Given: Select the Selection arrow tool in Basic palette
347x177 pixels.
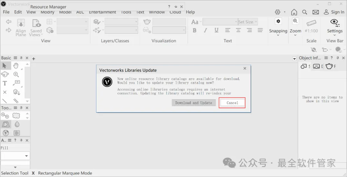Looking at the screenshot, I should pyautogui.click(x=4, y=66).
